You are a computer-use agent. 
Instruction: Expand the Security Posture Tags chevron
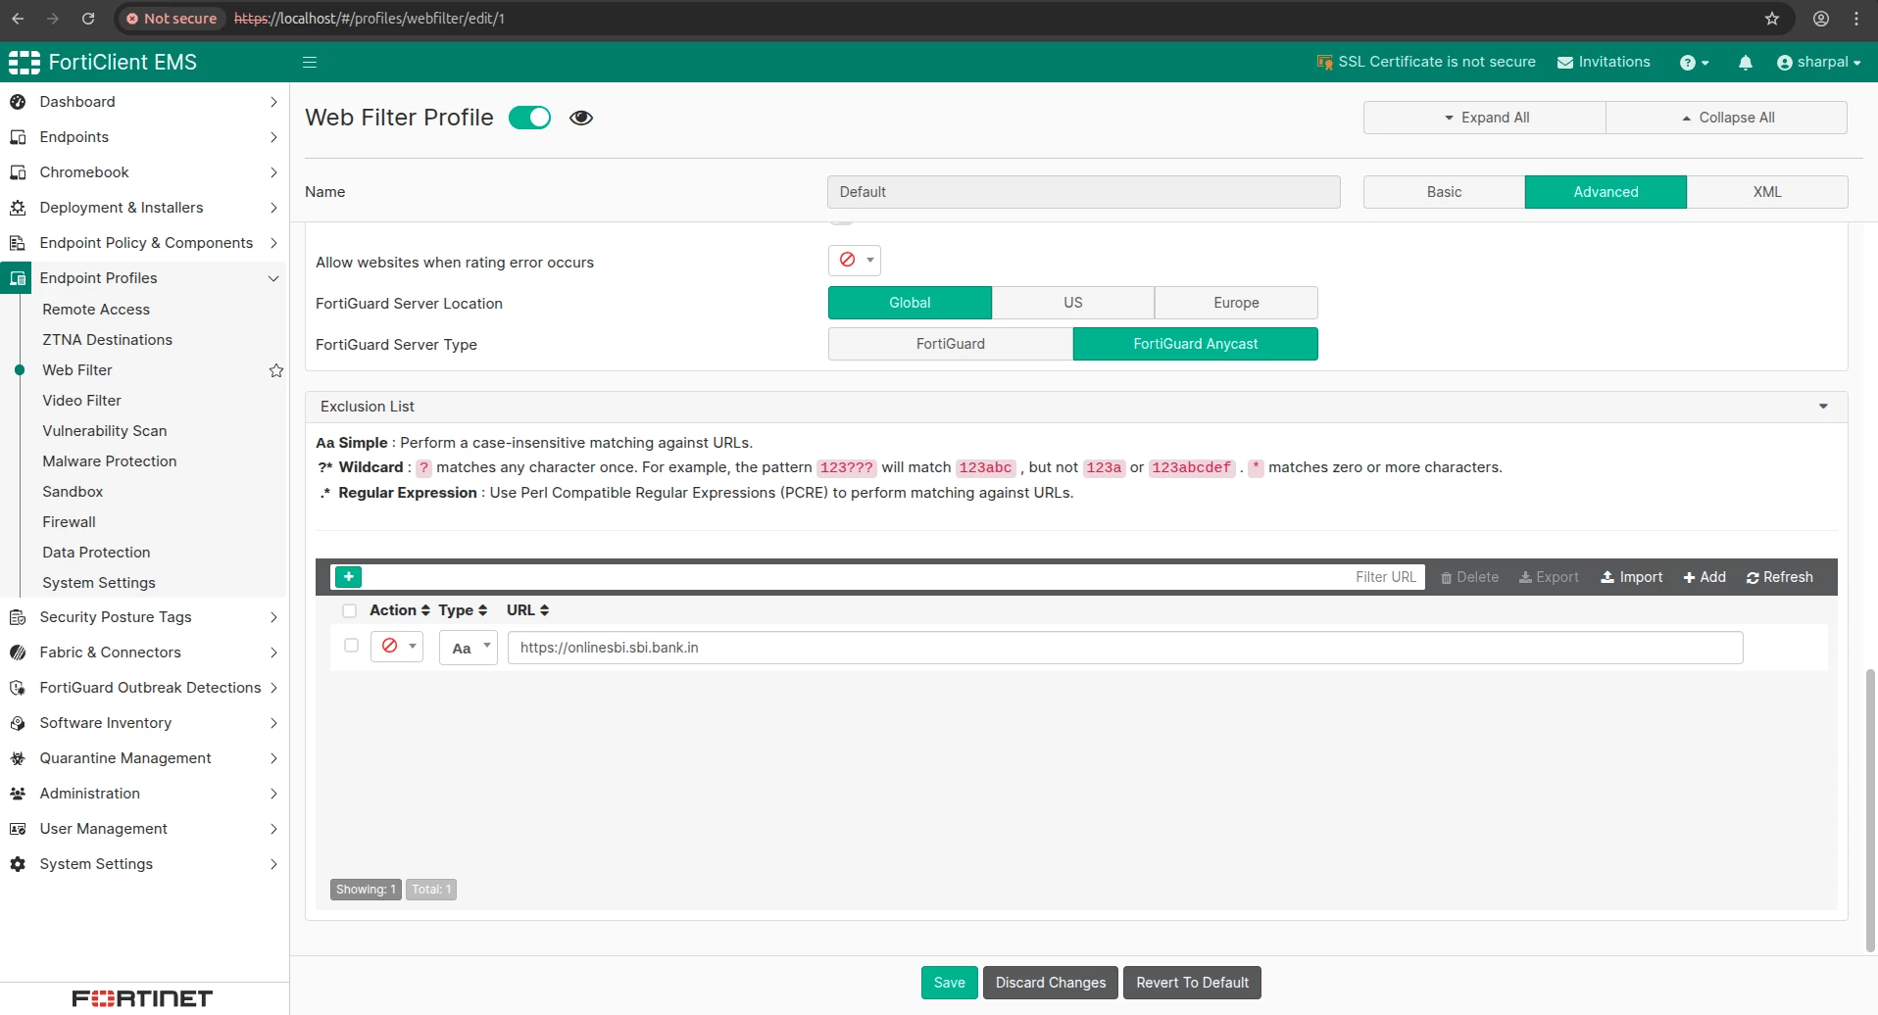[273, 617]
